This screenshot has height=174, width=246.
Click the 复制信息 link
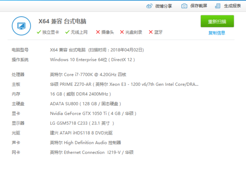pyautogui.click(x=217, y=33)
